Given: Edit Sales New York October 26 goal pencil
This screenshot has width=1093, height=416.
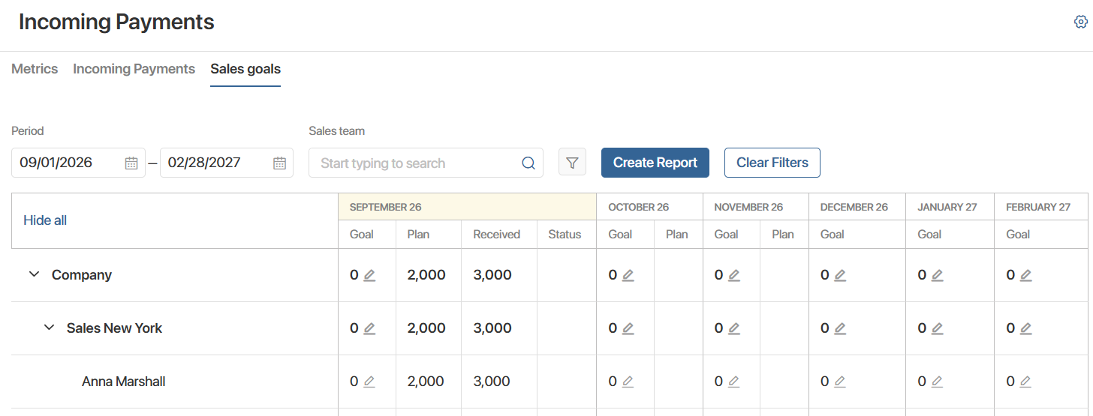Looking at the screenshot, I should tap(628, 328).
